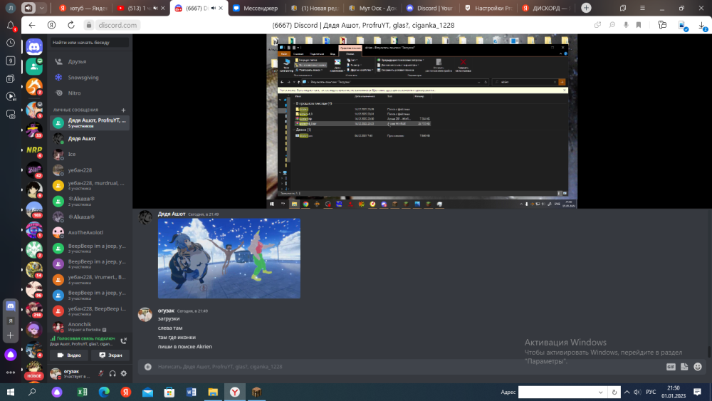The height and width of the screenshot is (401, 712).
Task: Open the NRP server icon
Action: pyautogui.click(x=34, y=150)
